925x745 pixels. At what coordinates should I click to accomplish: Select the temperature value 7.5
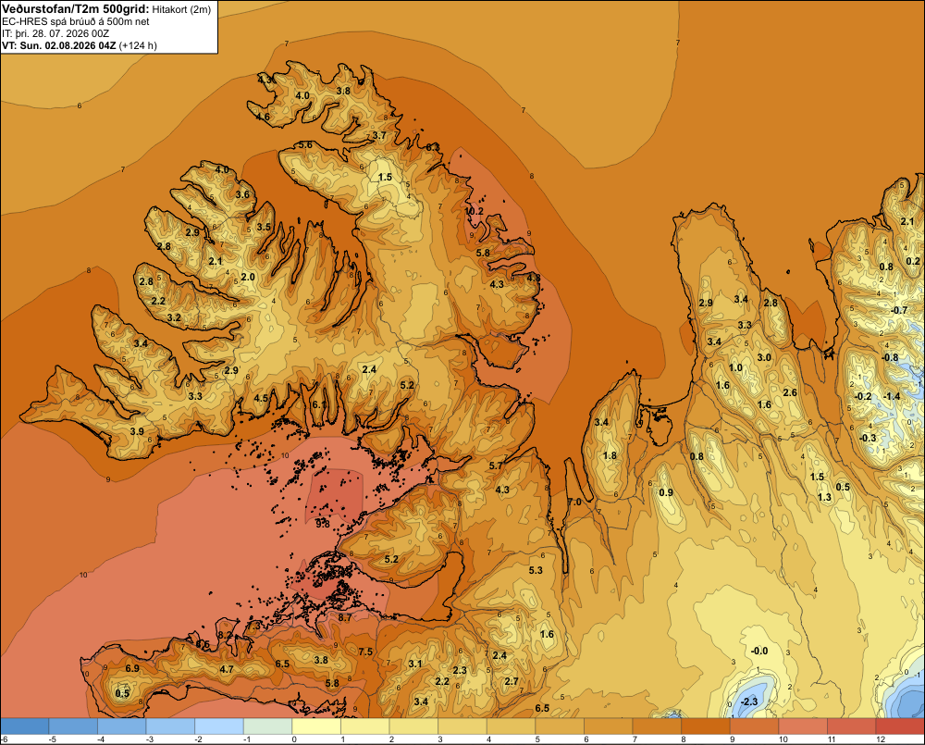click(365, 652)
